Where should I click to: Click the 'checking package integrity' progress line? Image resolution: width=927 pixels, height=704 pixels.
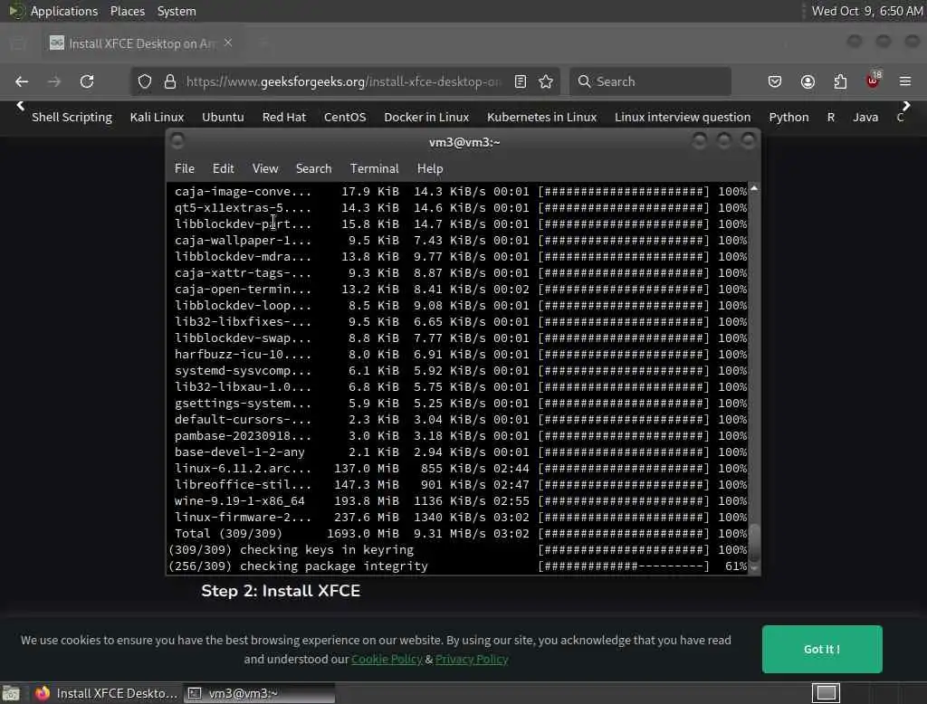457,566
